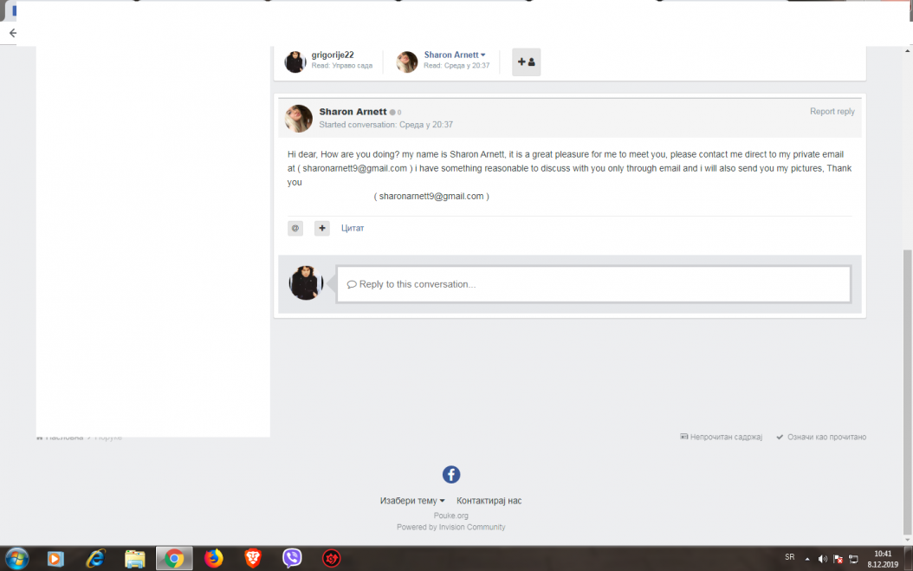Open Непрочитан садржај unread content
Image resolution: width=913 pixels, height=571 pixels.
click(721, 437)
